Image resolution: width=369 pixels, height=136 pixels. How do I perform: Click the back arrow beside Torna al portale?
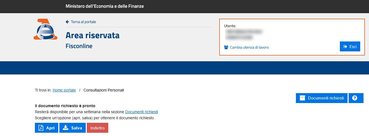[67, 22]
